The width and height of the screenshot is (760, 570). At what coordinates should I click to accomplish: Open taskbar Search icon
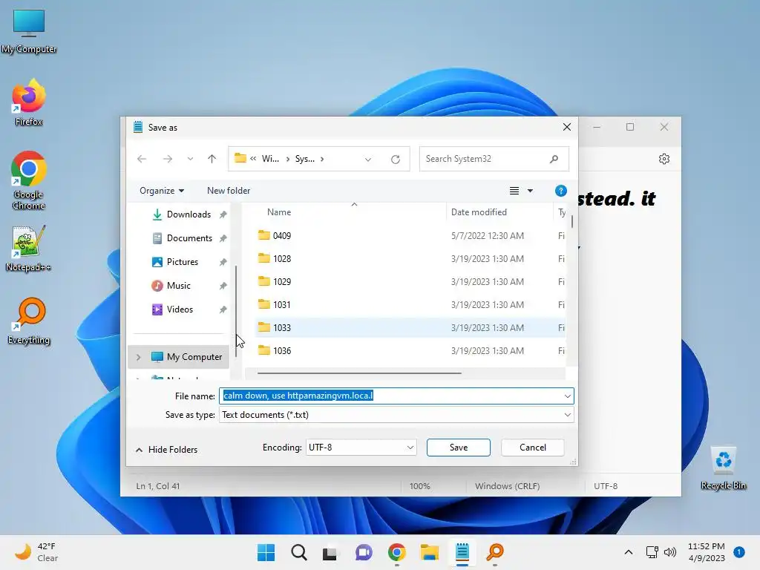click(298, 552)
